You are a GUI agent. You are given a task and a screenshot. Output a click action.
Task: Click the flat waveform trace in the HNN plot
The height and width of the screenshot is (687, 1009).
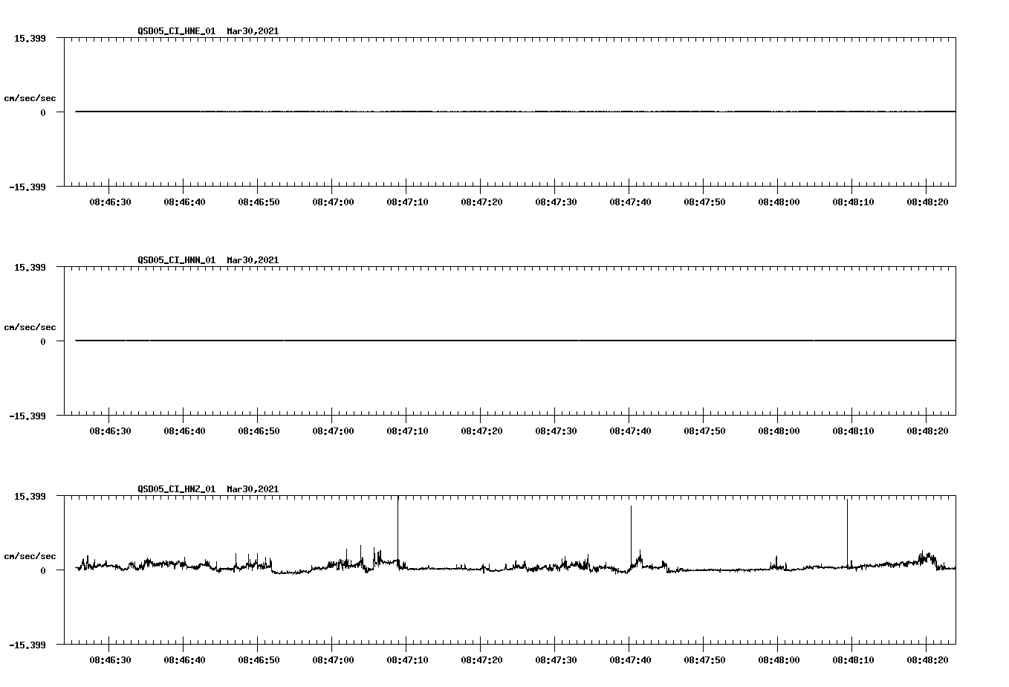coord(483,341)
